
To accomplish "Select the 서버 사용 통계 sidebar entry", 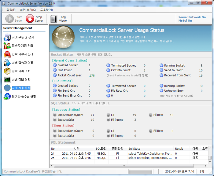I will click(21, 88).
